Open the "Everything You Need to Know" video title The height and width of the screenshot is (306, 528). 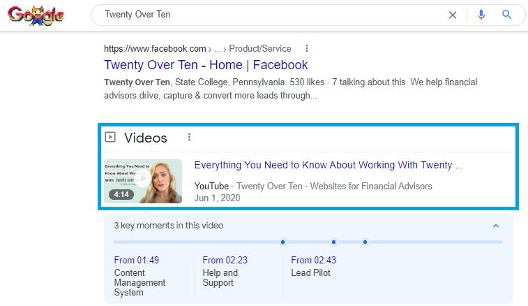pyautogui.click(x=328, y=166)
